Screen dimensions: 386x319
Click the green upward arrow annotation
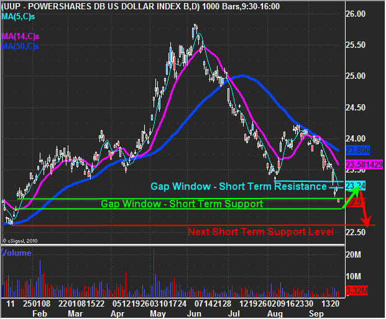tap(352, 197)
